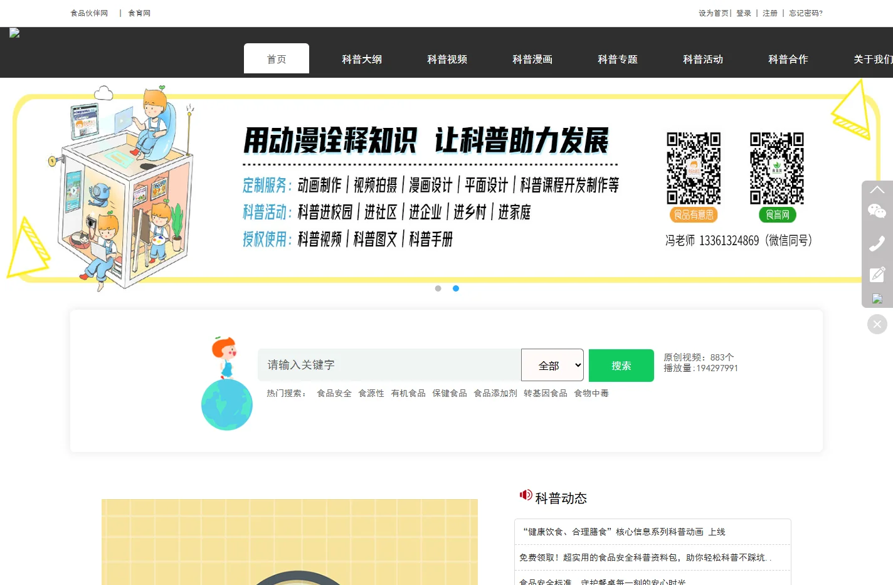Click the yellow video thumbnail below search

click(x=290, y=542)
